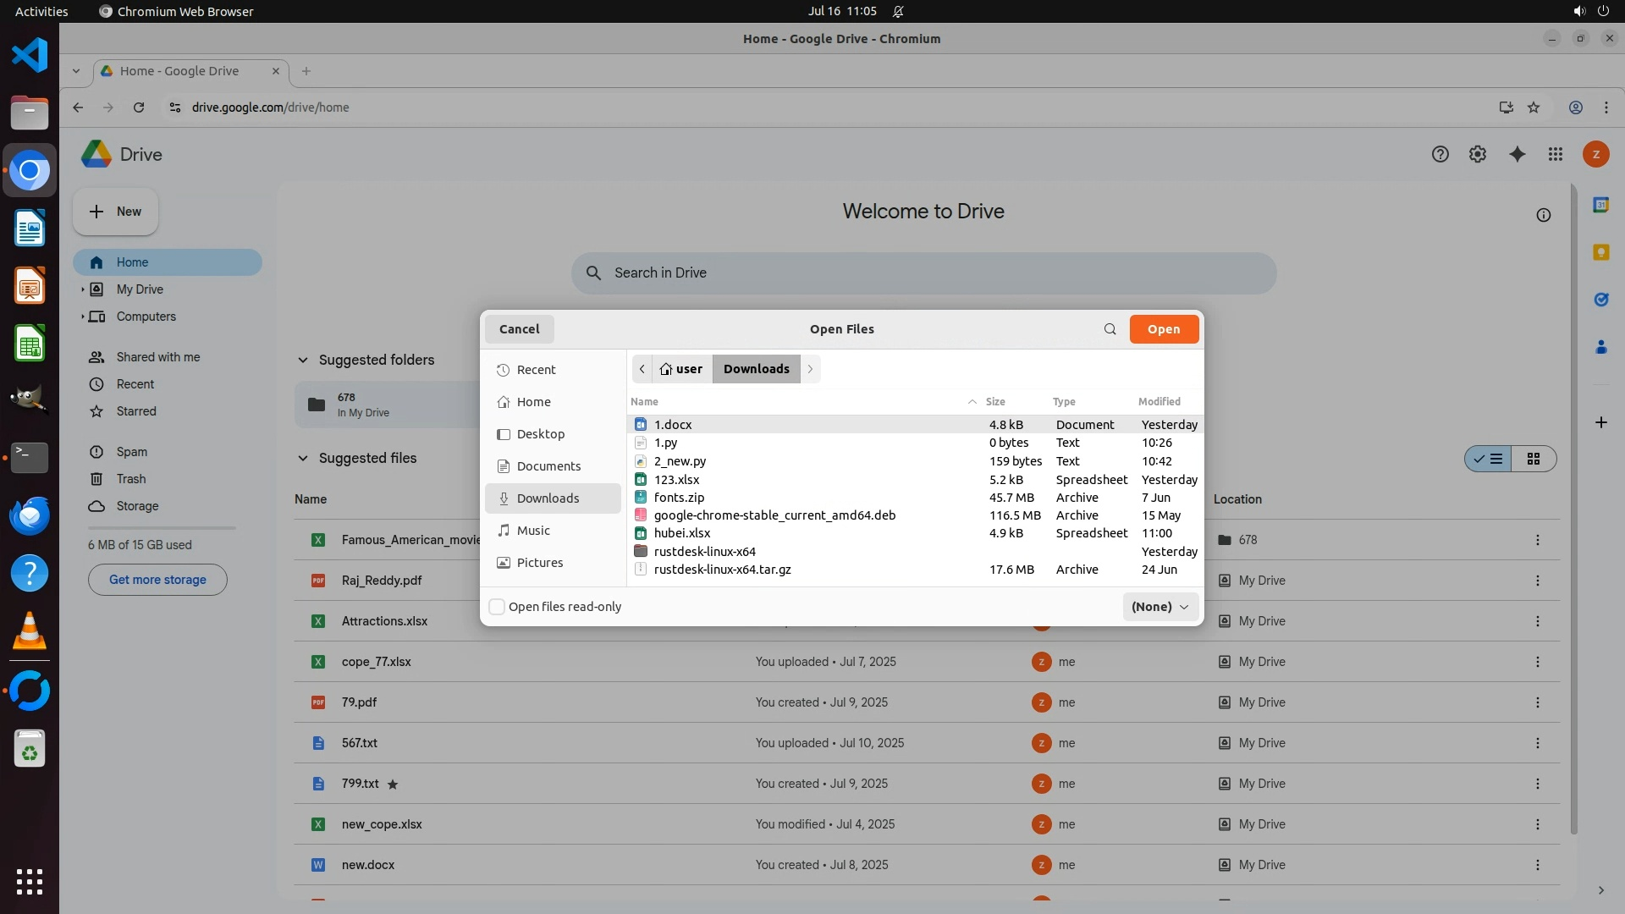Open Google Drive settings gear
The image size is (1625, 914).
click(1478, 154)
